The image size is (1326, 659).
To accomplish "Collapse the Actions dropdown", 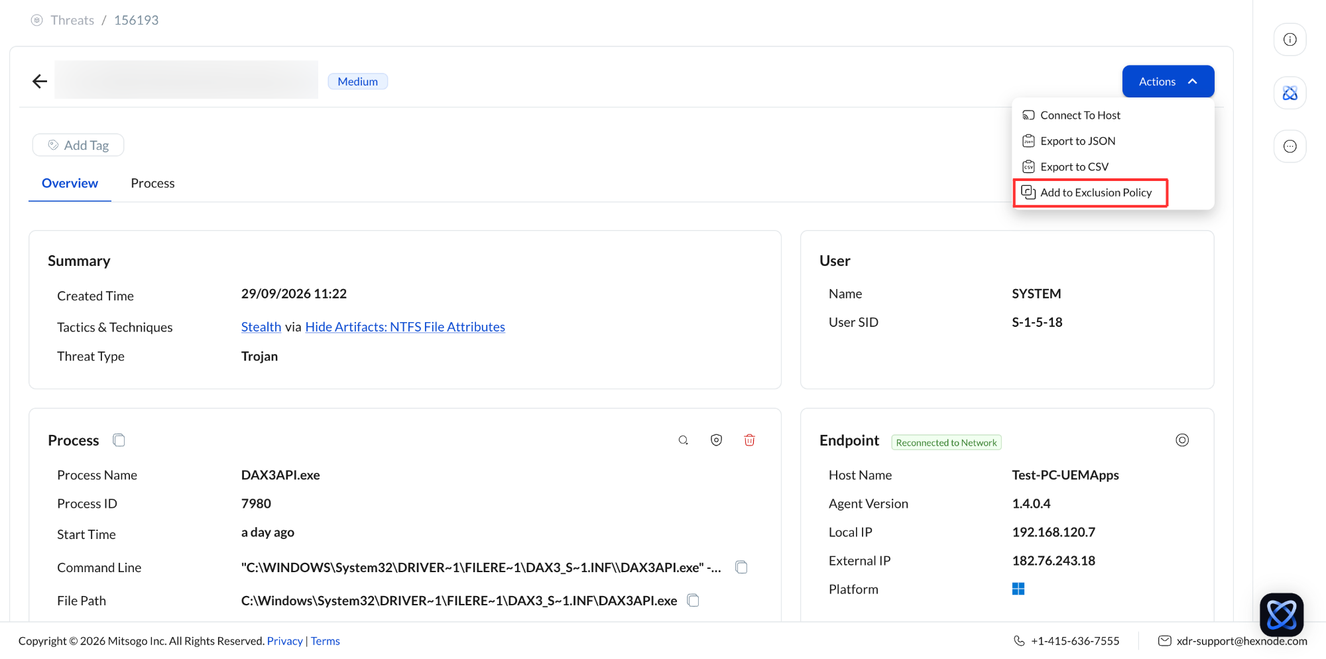I will [1168, 82].
